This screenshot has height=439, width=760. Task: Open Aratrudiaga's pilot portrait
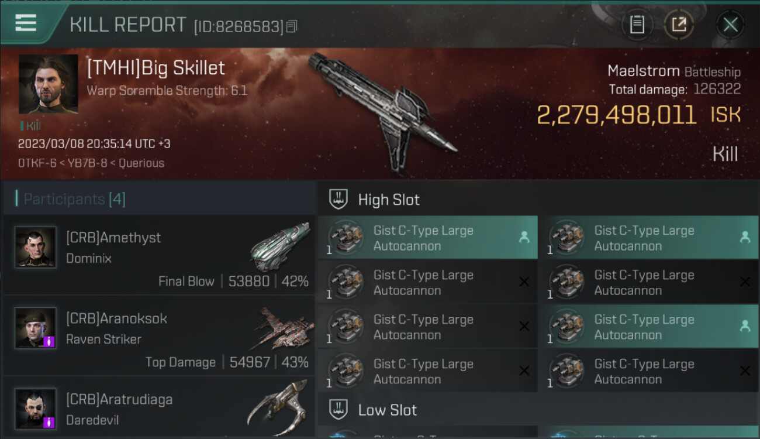point(36,409)
